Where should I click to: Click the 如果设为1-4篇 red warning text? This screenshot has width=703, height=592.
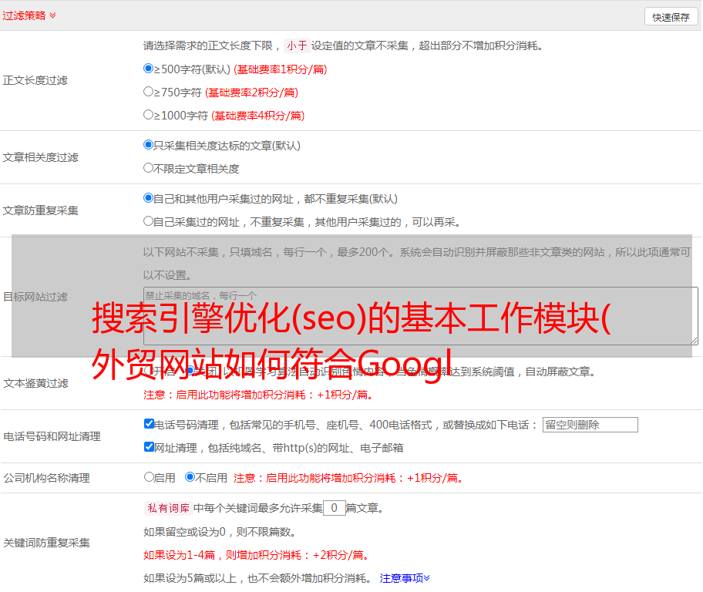tap(257, 555)
